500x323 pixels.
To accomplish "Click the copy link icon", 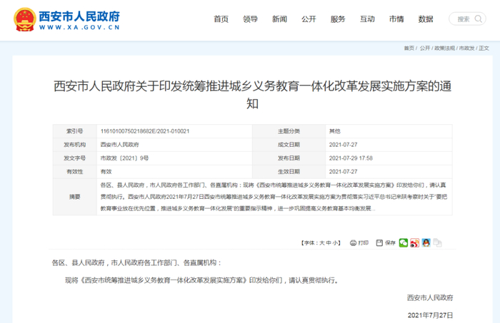I will point(437,243).
